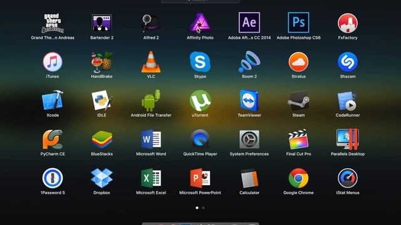401x225 pixels.
Task: Select the first Launchpad page dot
Action: [x=197, y=208]
